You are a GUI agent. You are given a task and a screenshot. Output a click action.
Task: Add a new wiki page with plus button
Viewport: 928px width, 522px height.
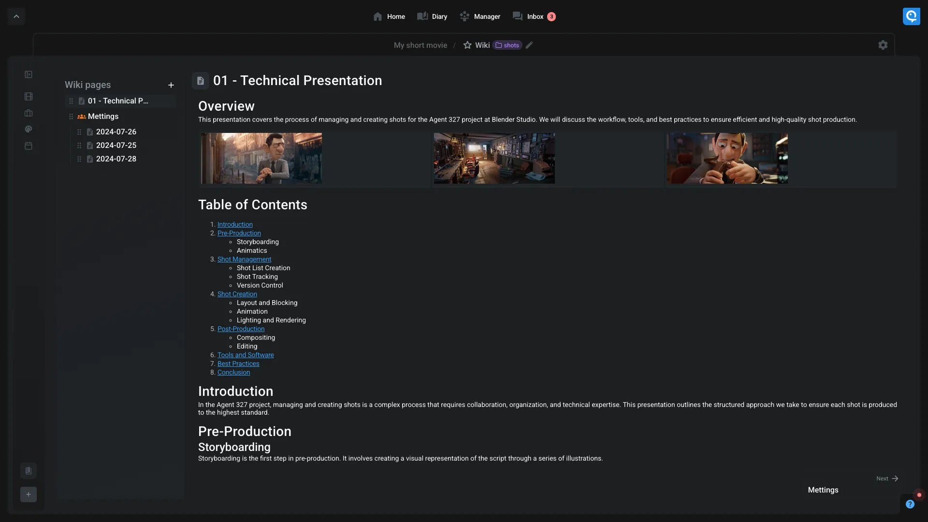tap(171, 85)
